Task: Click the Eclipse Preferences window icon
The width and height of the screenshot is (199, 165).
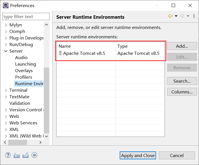Action: click(6, 5)
